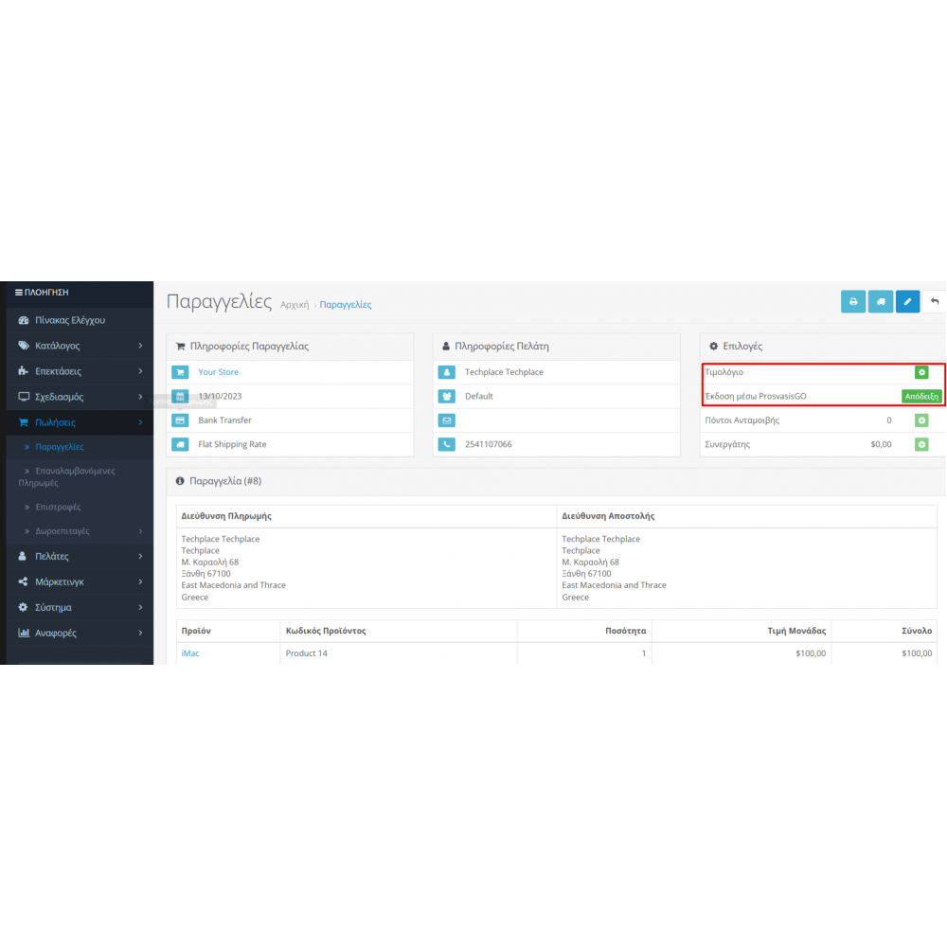This screenshot has height=947, width=947.
Task: Expand the Επεκτάσεις sidebar menu
Action: pos(80,371)
